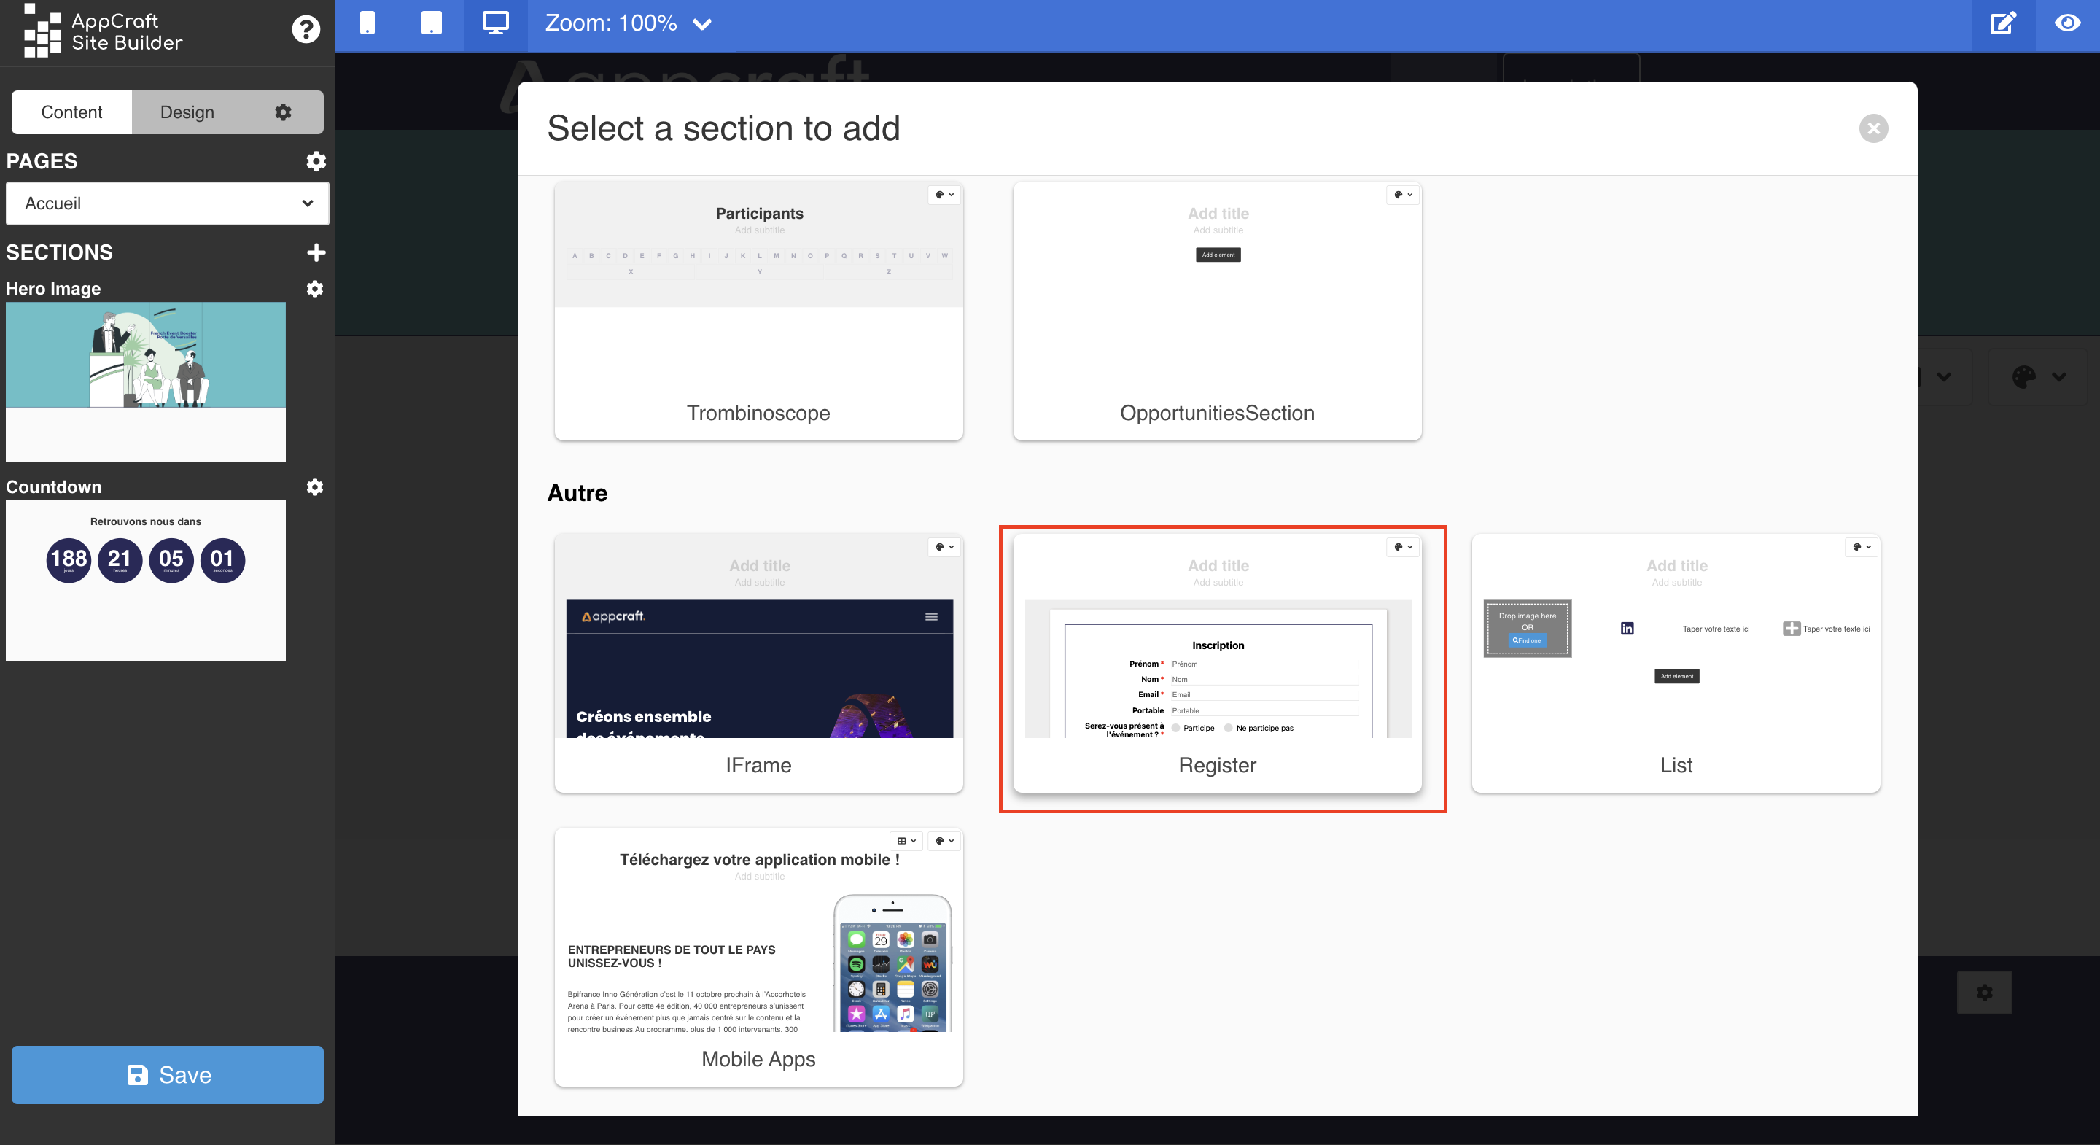Open the Zoom 100% dropdown
Viewport: 2100px width, 1145px height.
(x=628, y=23)
